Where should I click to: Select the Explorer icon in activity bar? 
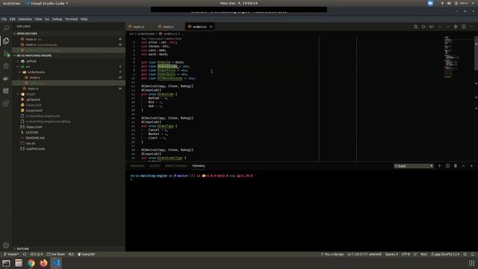coord(6,40)
